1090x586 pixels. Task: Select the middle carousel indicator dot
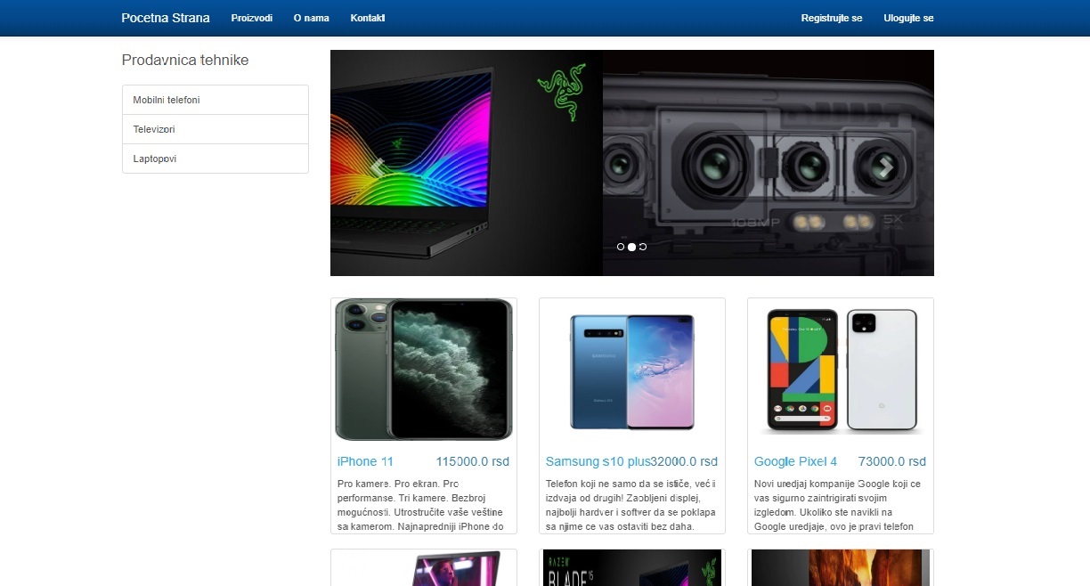tap(631, 247)
